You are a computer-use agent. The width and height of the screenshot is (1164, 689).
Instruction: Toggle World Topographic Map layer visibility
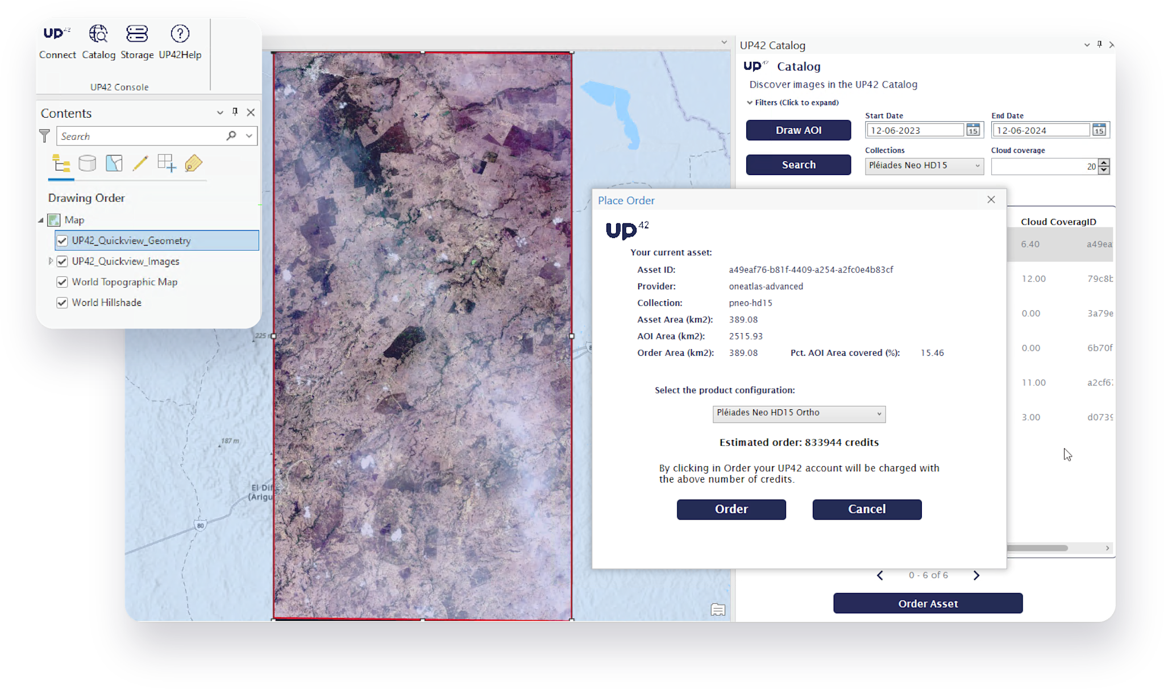[x=62, y=282]
